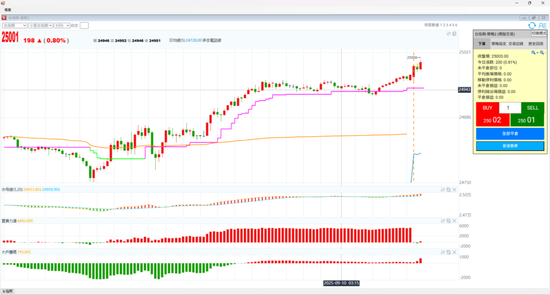This screenshot has width=550, height=295.
Task: Click the red S app logo icon
Action: pos(4,18)
